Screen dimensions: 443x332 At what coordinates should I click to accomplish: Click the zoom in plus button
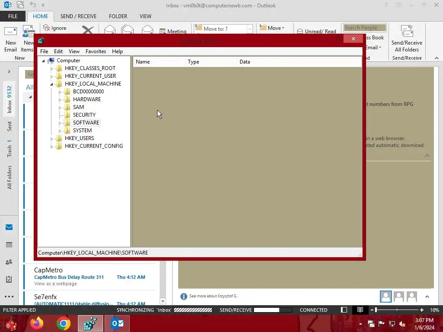(x=421, y=310)
